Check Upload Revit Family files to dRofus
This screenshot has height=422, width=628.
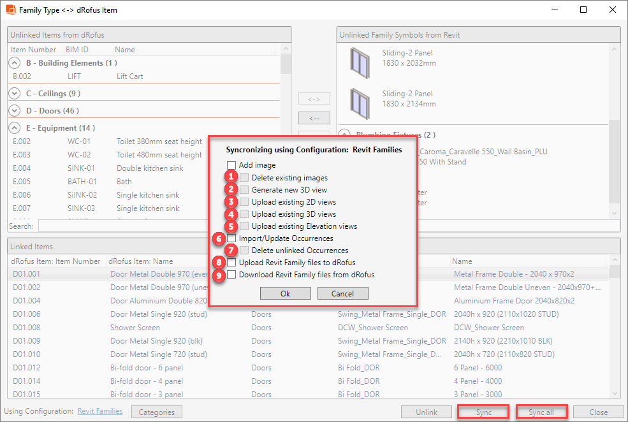click(x=231, y=263)
